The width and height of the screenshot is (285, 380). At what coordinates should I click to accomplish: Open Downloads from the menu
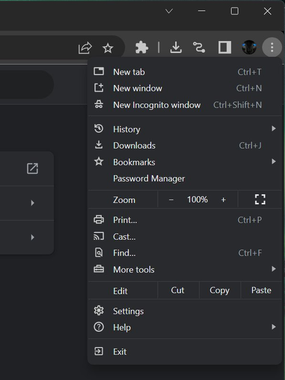(x=185, y=145)
